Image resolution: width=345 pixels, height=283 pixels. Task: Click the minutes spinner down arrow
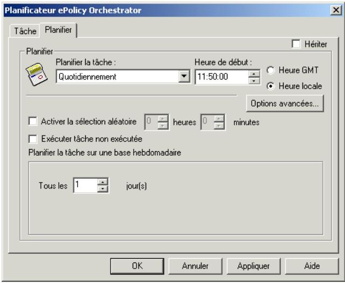[219, 126]
